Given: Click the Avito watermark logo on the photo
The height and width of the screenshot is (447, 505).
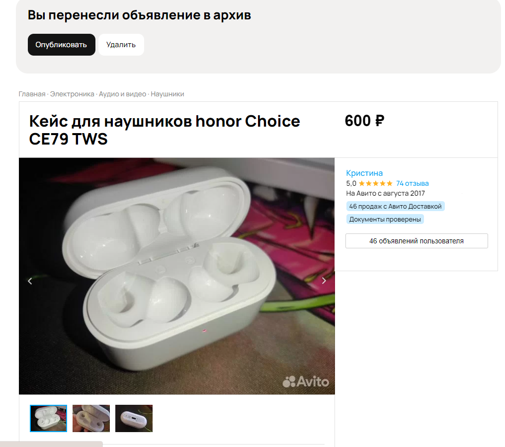Looking at the screenshot, I should (306, 381).
